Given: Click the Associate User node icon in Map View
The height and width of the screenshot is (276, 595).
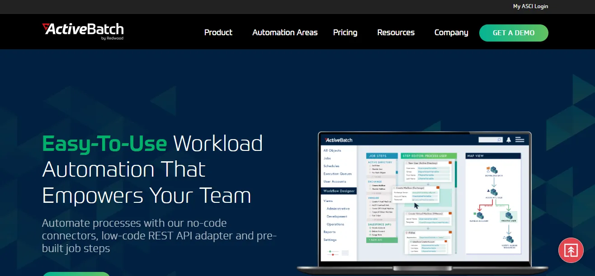Looking at the screenshot, I should 494,192.
